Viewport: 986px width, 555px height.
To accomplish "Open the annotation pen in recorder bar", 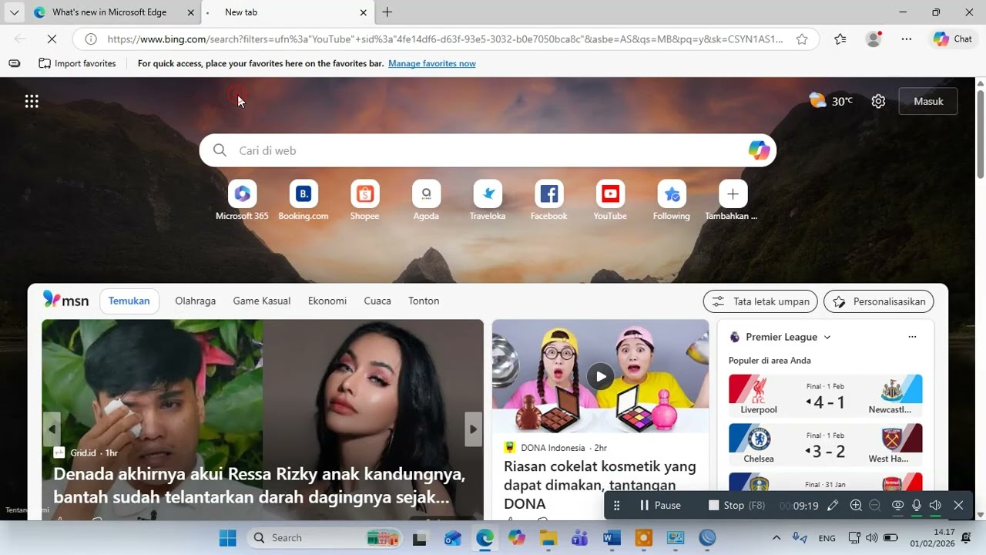I will [x=833, y=506].
